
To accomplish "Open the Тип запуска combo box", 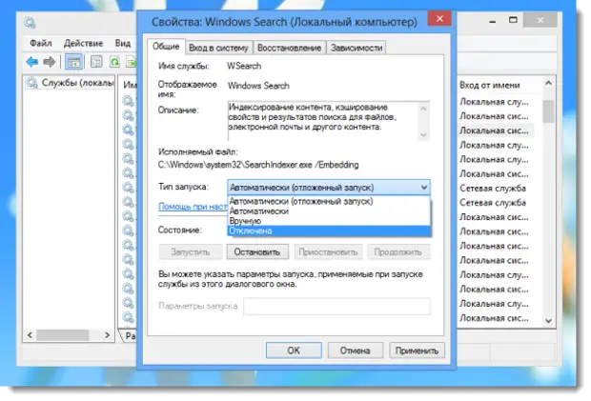I will point(329,188).
